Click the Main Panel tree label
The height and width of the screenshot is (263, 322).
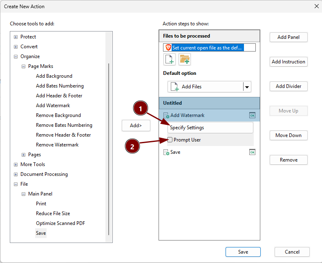pos(40,194)
